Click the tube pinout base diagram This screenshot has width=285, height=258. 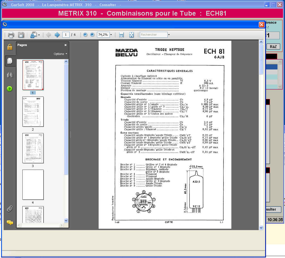click(144, 201)
